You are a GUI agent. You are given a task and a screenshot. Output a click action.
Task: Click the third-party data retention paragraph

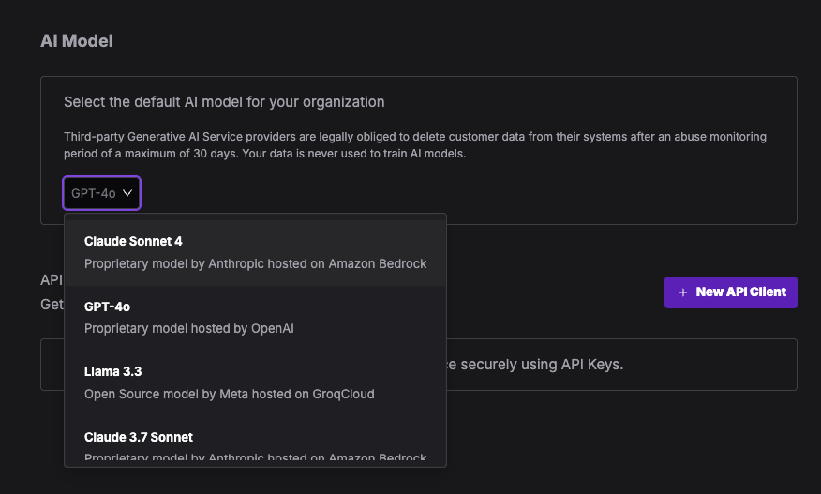[x=415, y=145]
